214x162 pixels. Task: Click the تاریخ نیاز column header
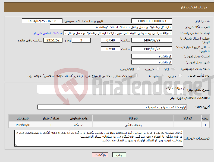coord(23,118)
